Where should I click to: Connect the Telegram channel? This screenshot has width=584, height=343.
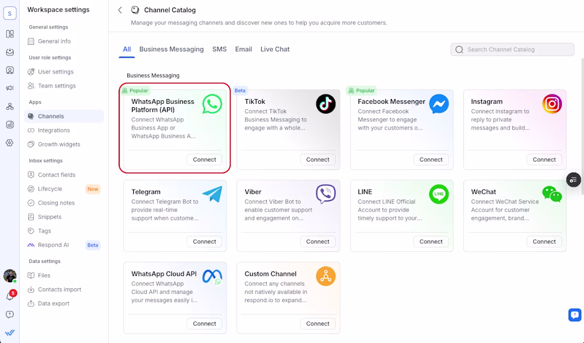204,242
